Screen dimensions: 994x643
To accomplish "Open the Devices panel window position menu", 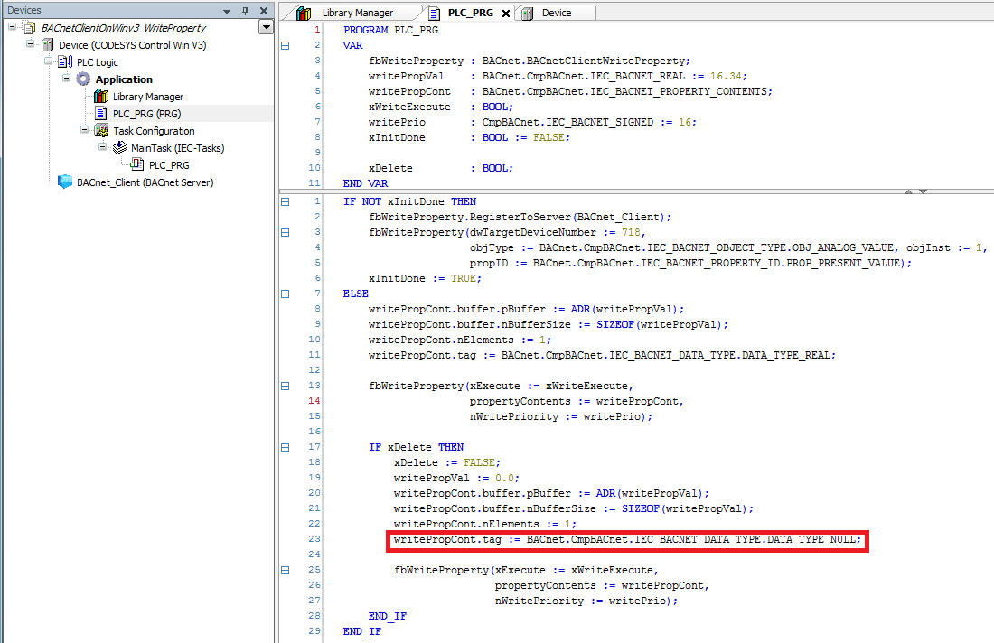I will point(226,11).
